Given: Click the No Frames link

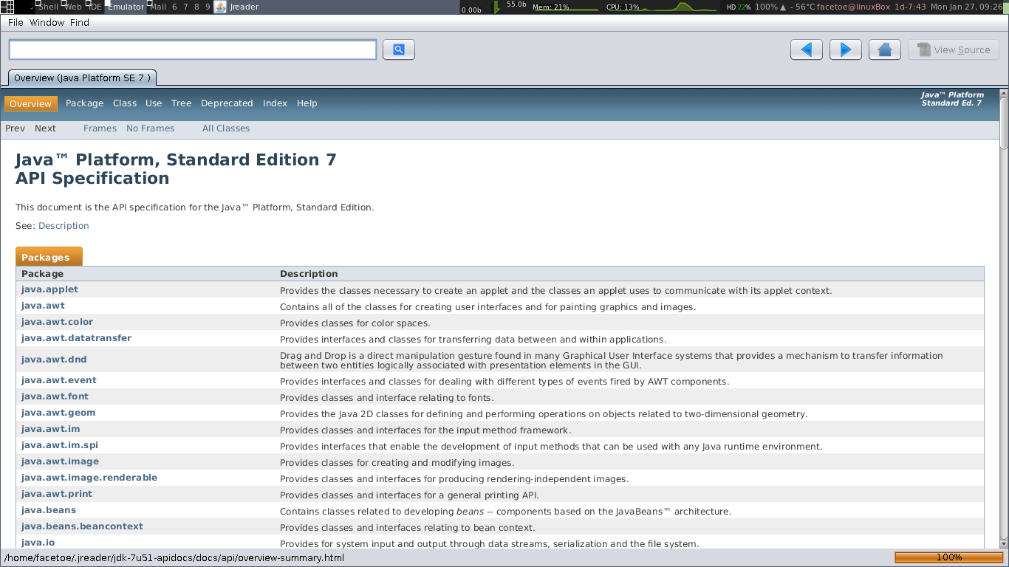Looking at the screenshot, I should (151, 128).
